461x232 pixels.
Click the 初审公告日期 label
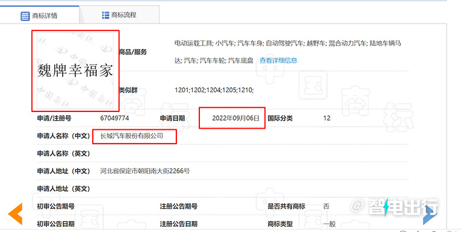(55, 224)
